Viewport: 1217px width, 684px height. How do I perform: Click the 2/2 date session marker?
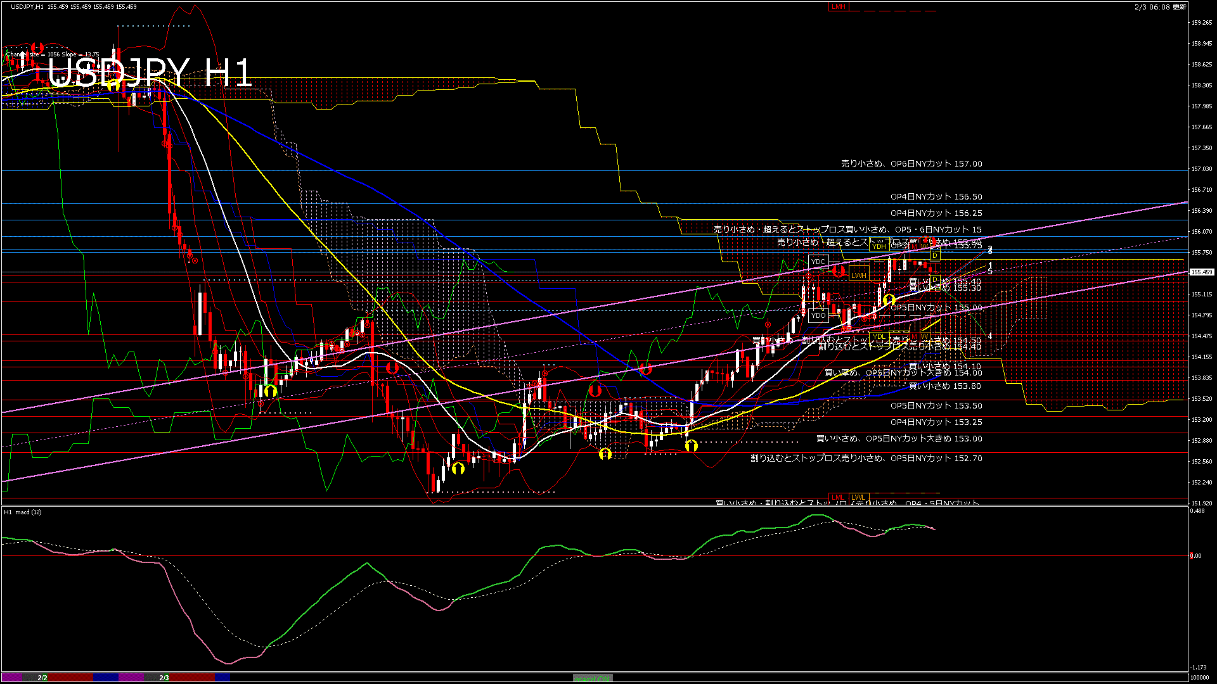click(x=42, y=678)
